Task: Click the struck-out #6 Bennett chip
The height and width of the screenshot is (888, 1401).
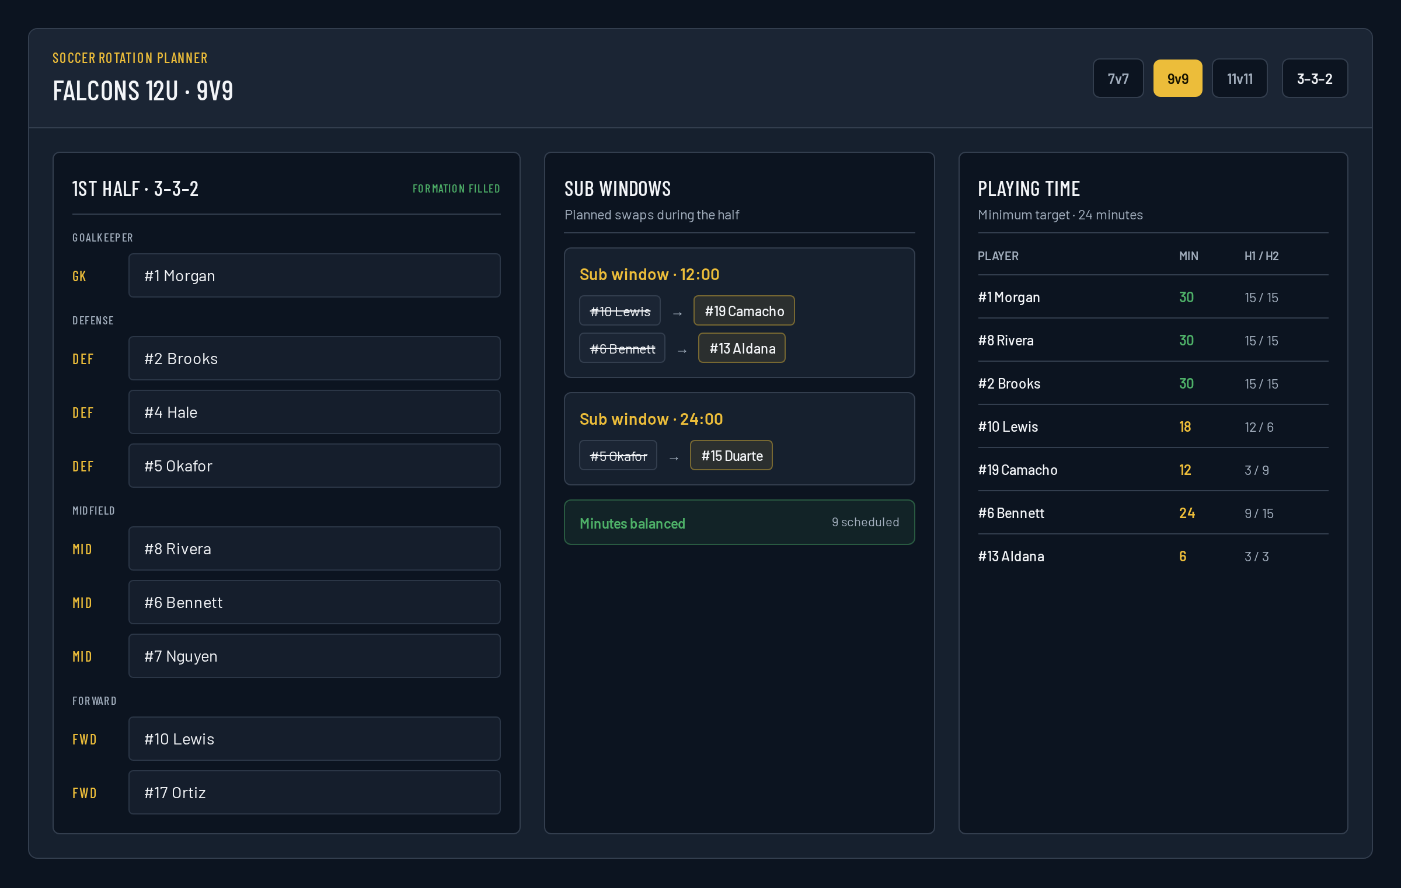Action: click(622, 348)
